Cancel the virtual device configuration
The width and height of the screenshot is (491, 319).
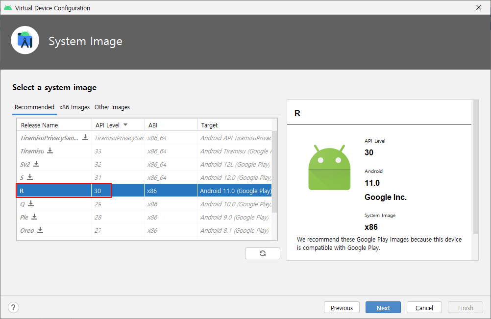point(424,308)
